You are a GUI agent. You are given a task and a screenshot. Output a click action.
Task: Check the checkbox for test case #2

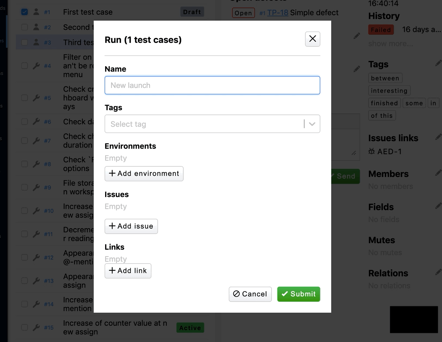click(x=24, y=27)
